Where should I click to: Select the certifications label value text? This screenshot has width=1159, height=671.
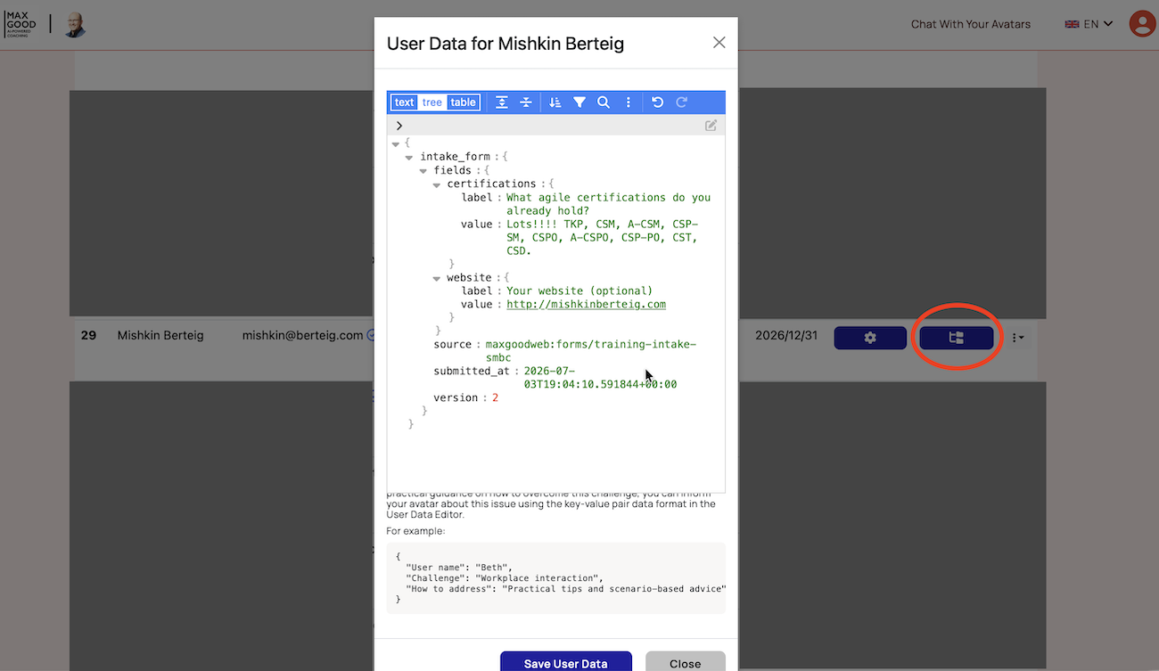608,204
